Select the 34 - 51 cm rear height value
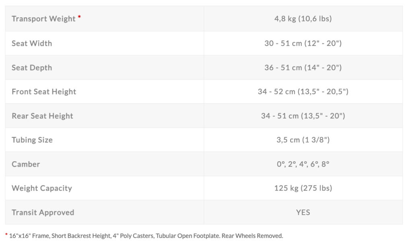 [x=303, y=116]
